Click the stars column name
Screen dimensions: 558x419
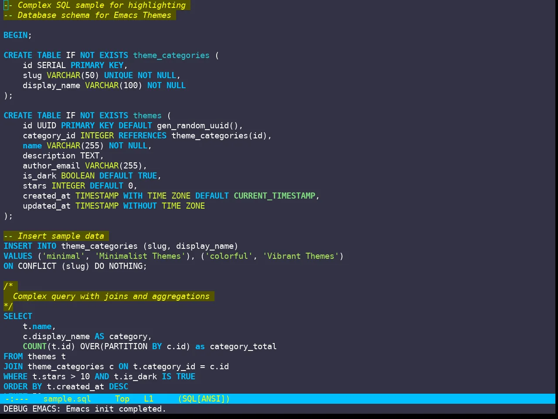pyautogui.click(x=34, y=186)
